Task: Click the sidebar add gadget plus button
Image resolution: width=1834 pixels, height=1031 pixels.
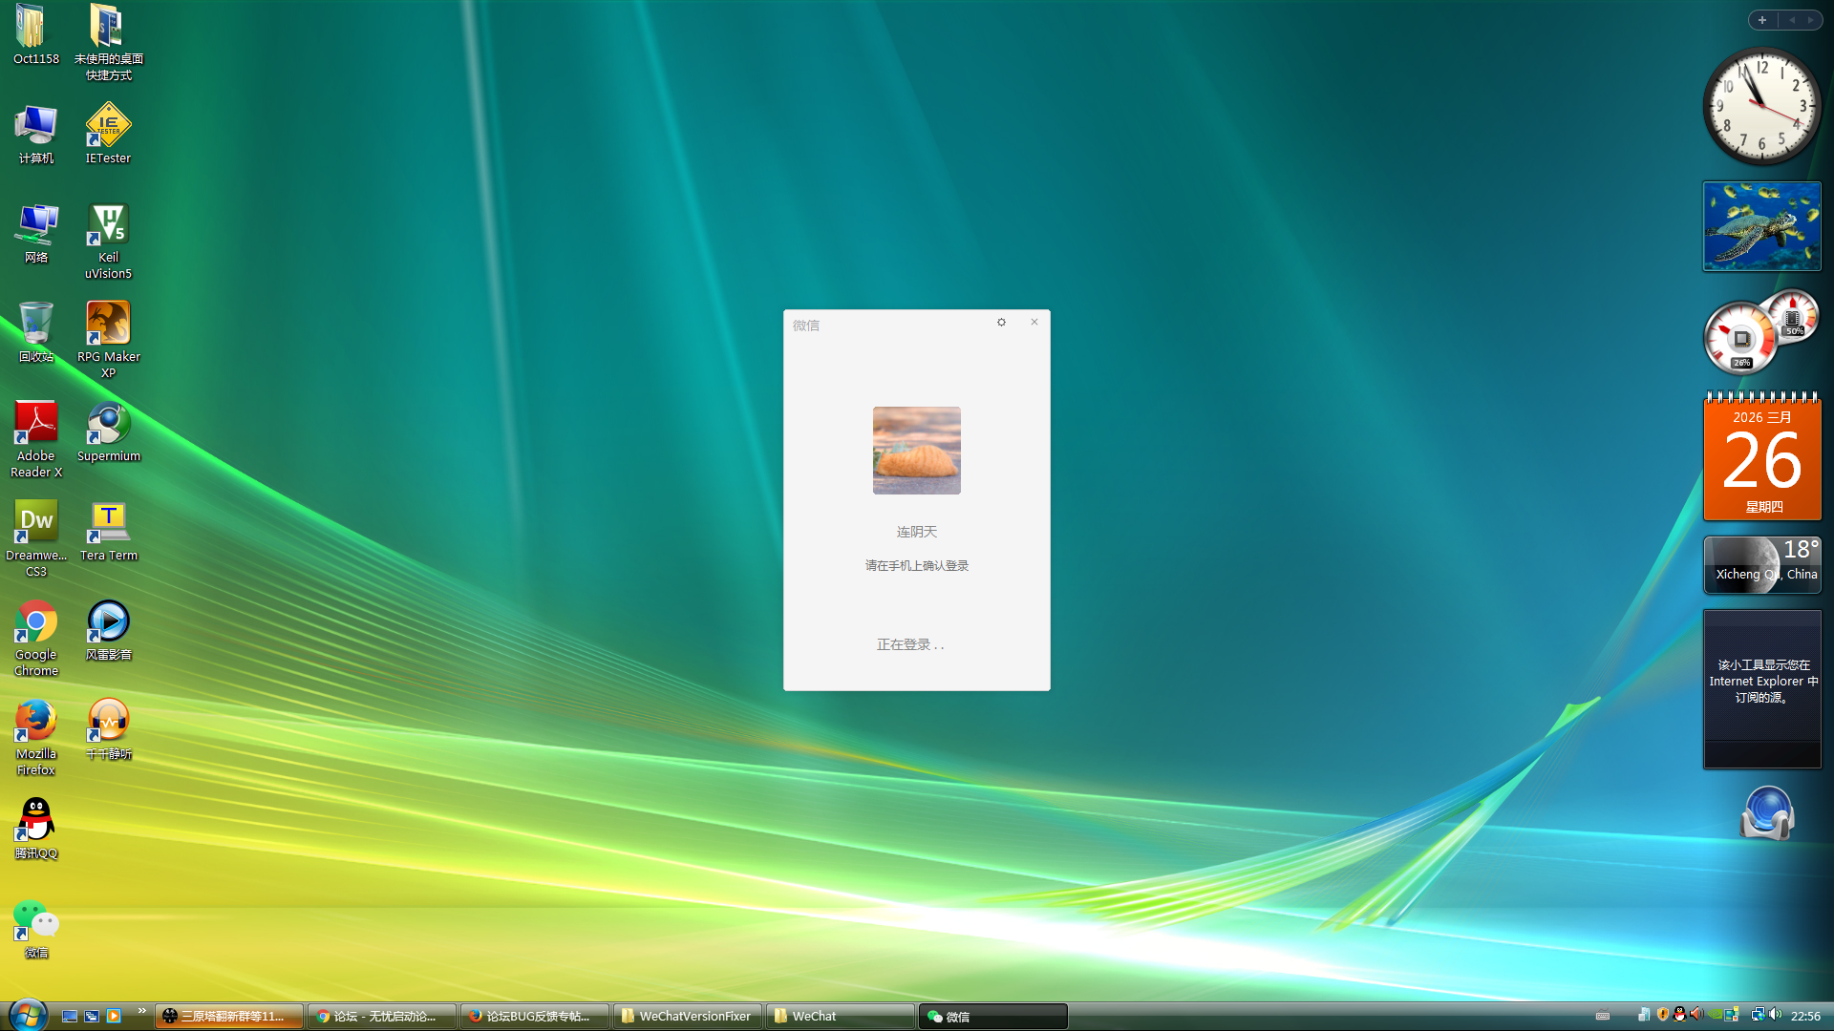Action: point(1762,20)
